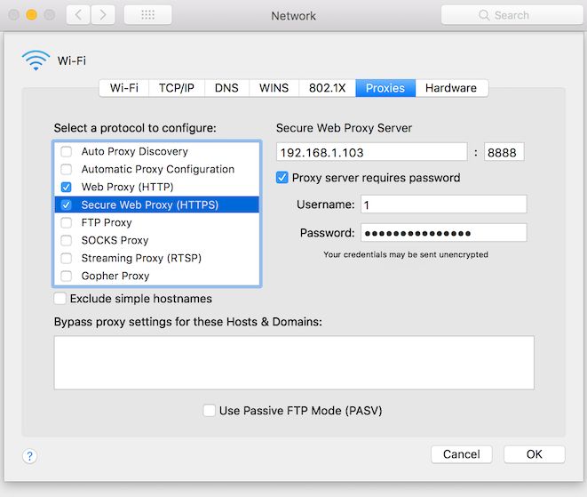This screenshot has height=497, width=587.
Task: Check Use Passive FTP Mode (PASV)
Action: point(209,411)
